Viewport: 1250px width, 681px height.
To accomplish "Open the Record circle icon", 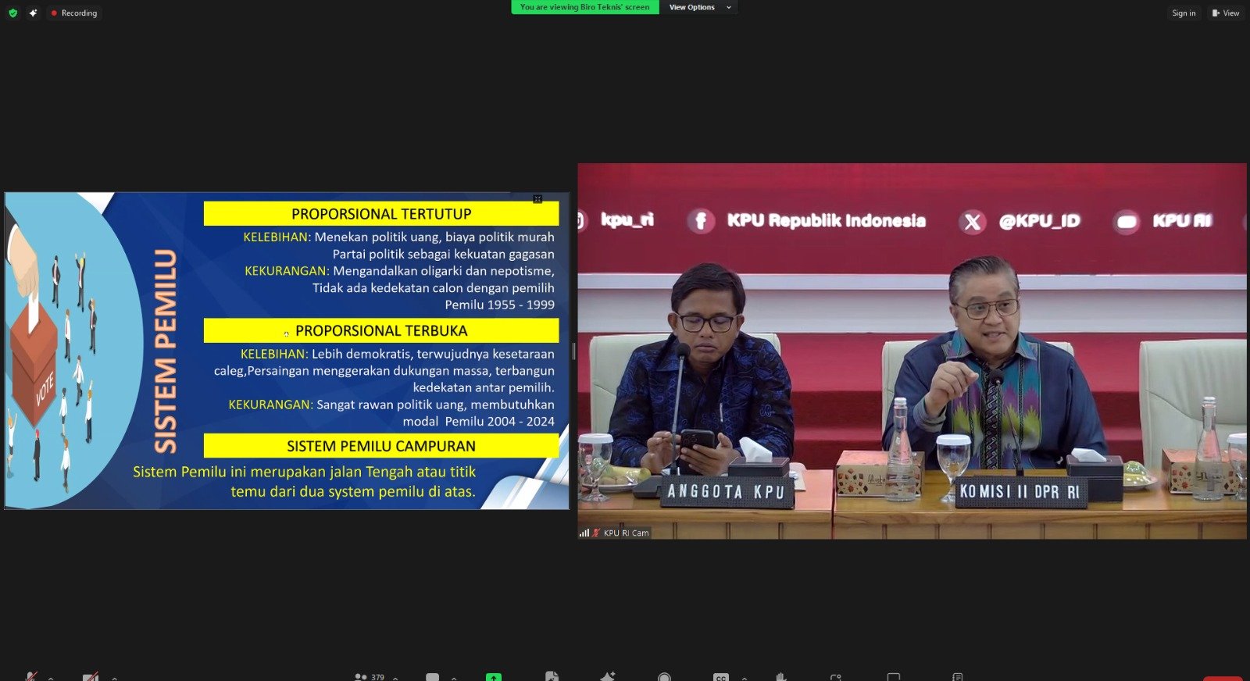I will point(664,676).
